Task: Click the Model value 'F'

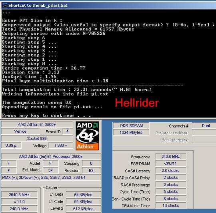Action: pos(50,163)
